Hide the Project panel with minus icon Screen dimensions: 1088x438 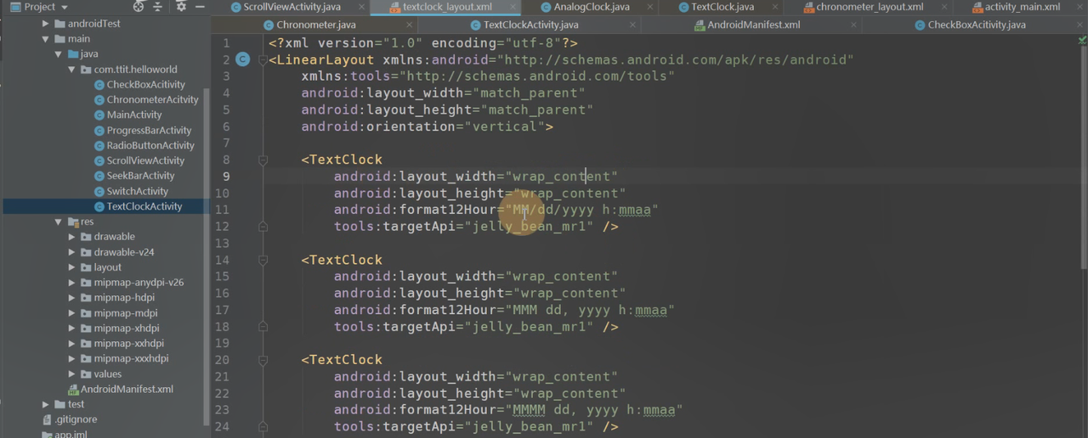(x=200, y=7)
